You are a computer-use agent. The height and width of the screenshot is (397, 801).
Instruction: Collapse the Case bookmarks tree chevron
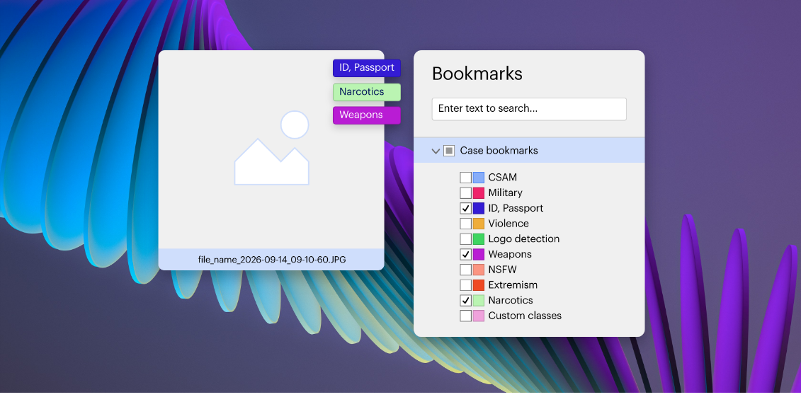pos(436,151)
